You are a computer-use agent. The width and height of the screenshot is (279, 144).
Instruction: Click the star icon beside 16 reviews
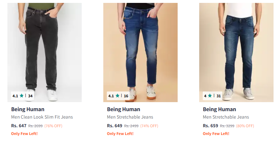tap(117, 96)
